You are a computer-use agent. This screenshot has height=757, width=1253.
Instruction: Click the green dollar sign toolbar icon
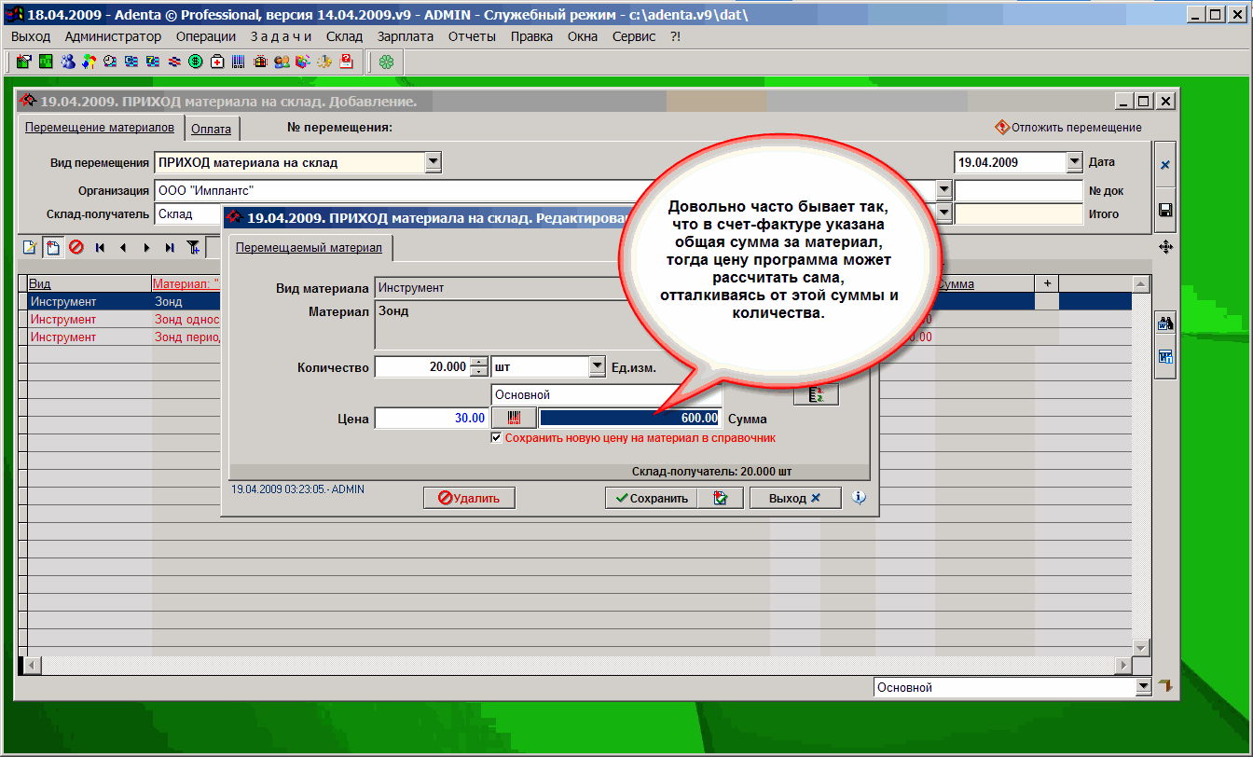[196, 62]
